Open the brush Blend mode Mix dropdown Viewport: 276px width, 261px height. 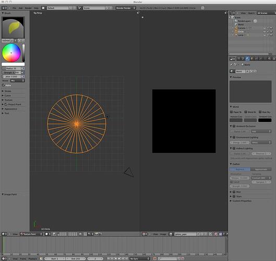click(x=17, y=81)
